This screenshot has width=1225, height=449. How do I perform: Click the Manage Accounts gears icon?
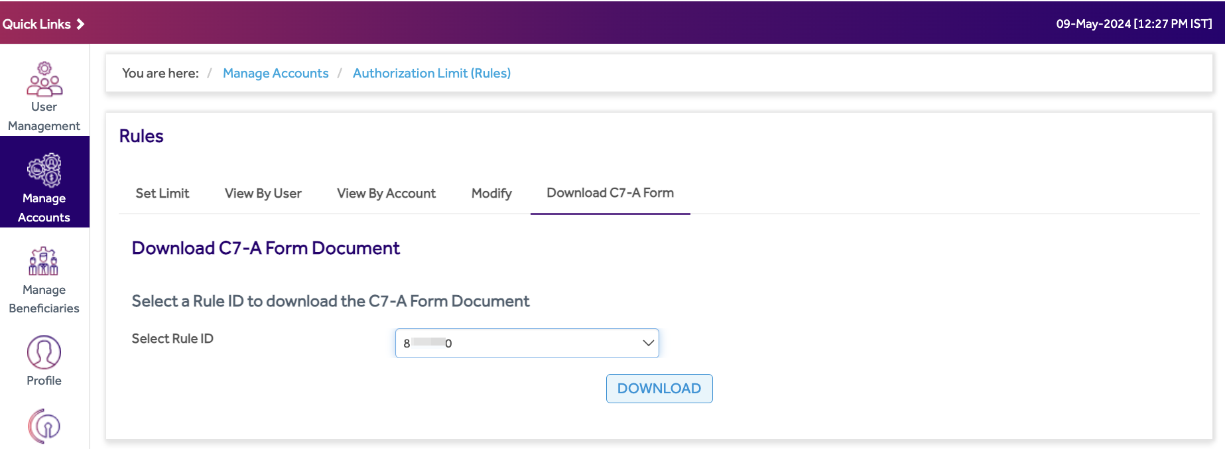(44, 170)
